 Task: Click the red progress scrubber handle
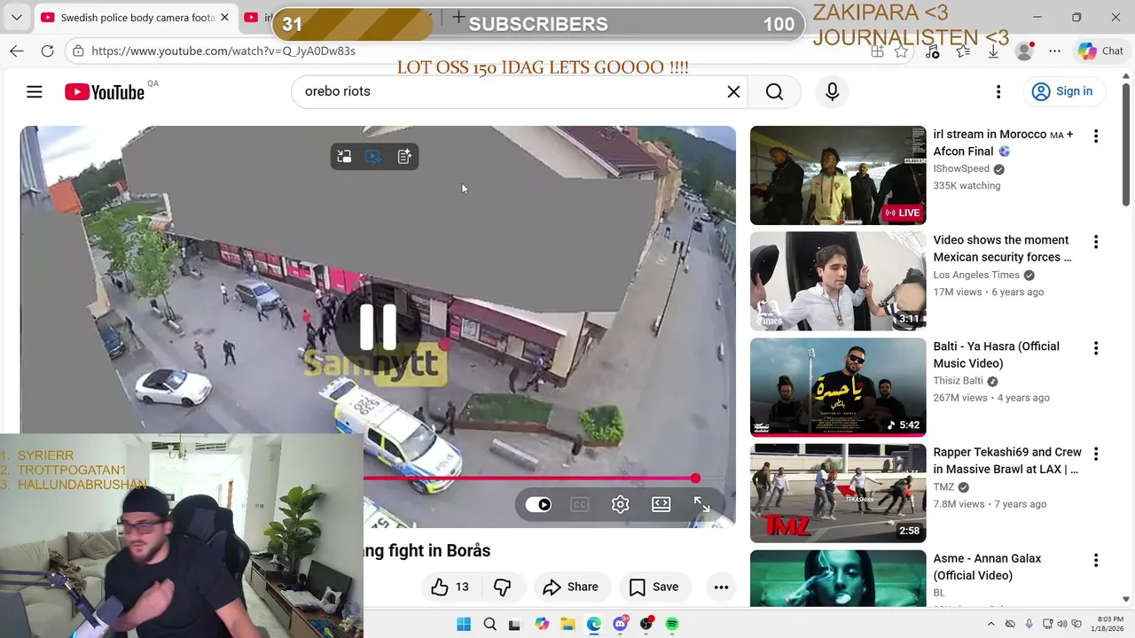[695, 478]
